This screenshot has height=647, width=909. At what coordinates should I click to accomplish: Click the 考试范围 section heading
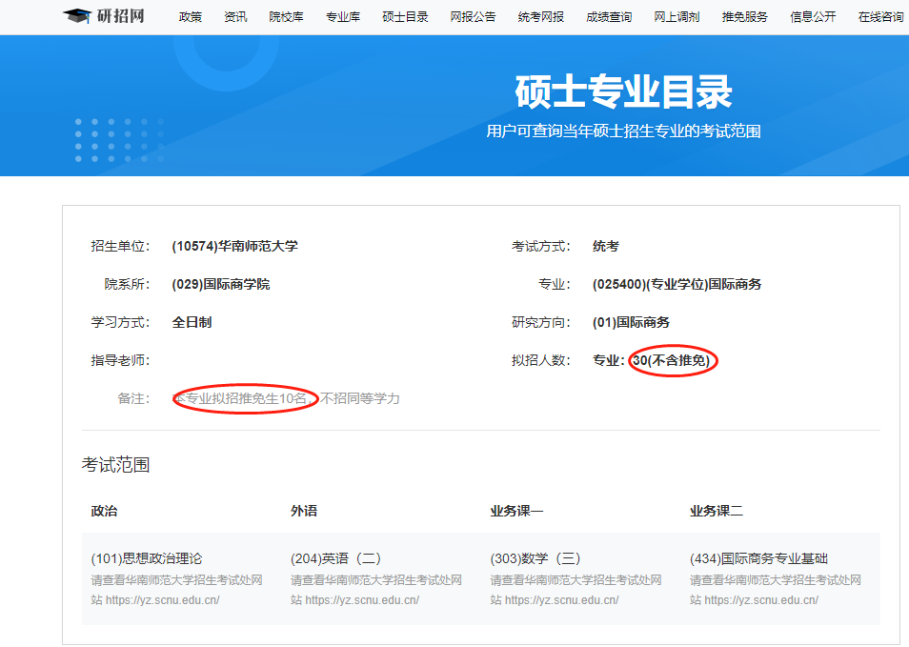(116, 464)
